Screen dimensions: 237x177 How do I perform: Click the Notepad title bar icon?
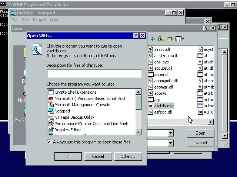[x=13, y=13]
